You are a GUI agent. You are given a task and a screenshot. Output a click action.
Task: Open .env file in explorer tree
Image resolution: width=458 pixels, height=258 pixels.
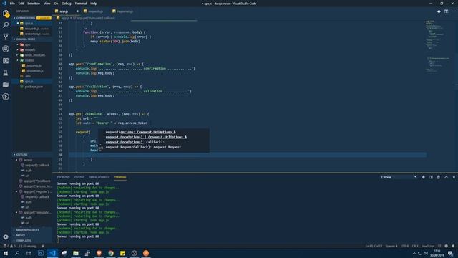coord(28,76)
